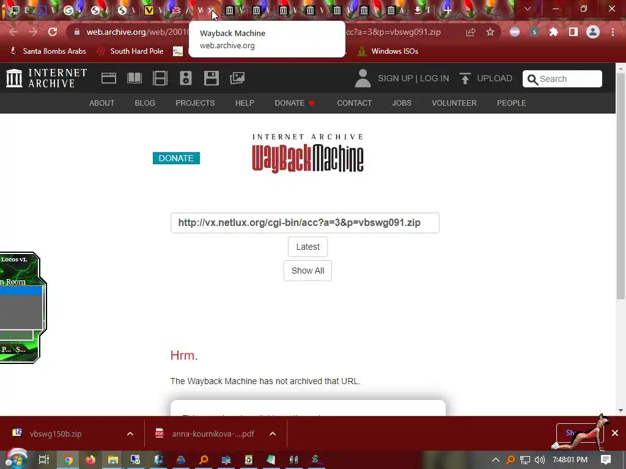Click the upload arrow icon
The height and width of the screenshot is (469, 626).
click(x=465, y=78)
